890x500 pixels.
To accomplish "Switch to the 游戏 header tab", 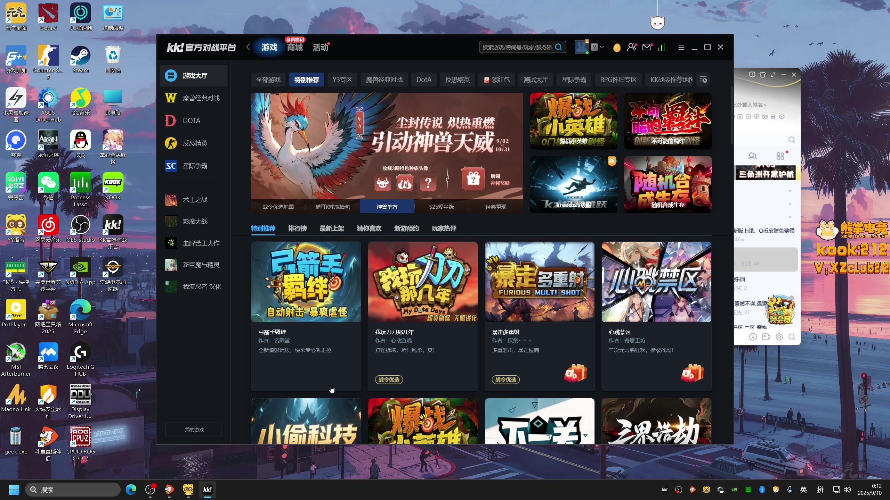I will pyautogui.click(x=269, y=47).
